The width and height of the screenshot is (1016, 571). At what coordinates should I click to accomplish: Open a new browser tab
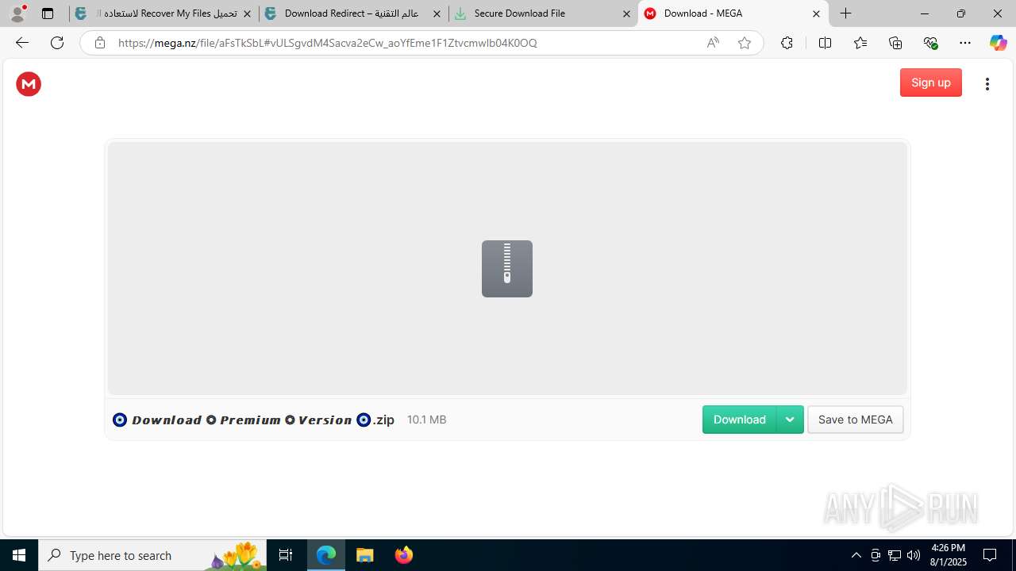pyautogui.click(x=846, y=13)
